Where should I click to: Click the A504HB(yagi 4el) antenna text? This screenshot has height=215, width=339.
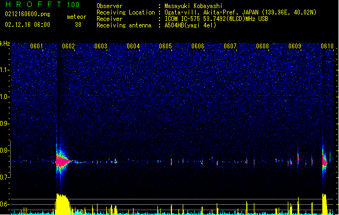190,25
